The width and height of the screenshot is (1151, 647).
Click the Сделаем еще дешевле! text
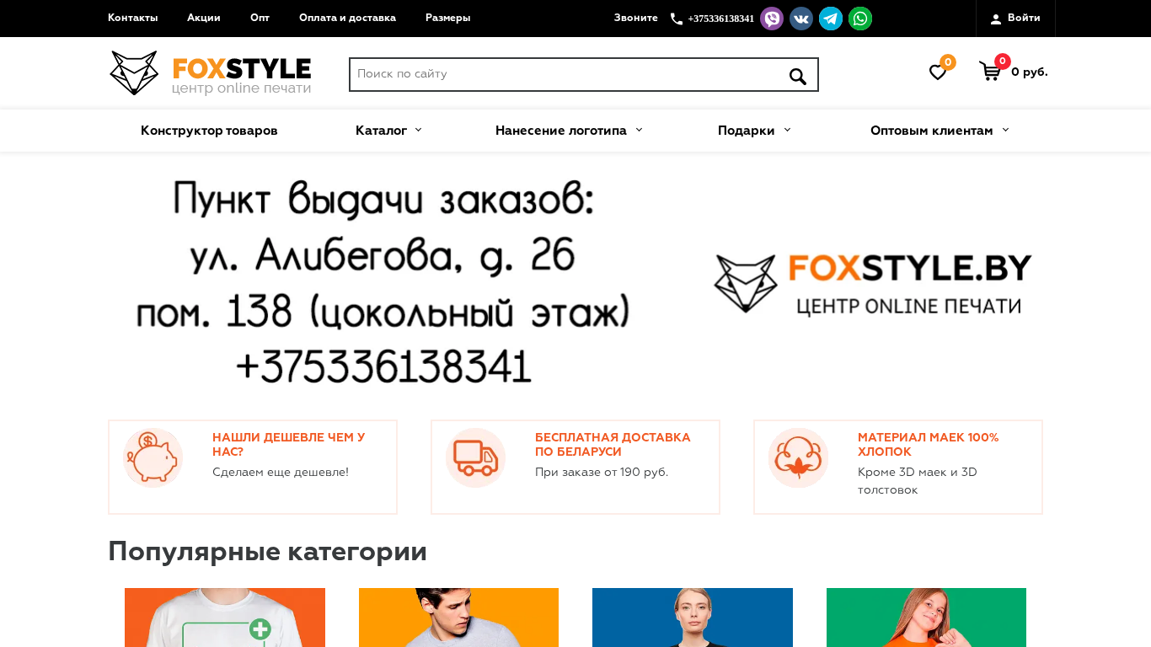(x=281, y=473)
